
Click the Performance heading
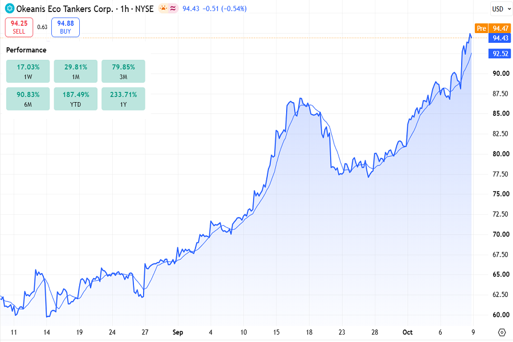click(26, 50)
